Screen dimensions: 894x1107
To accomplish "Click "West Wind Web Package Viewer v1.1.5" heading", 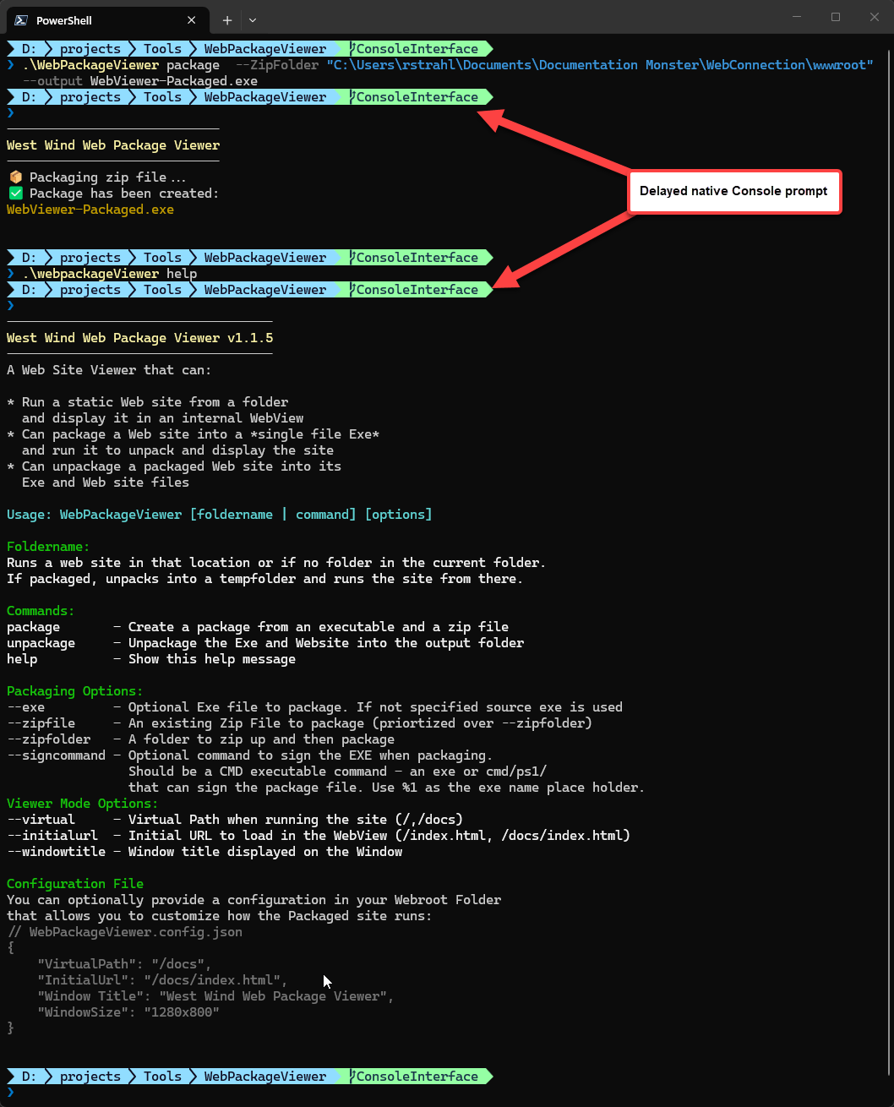I will click(139, 338).
